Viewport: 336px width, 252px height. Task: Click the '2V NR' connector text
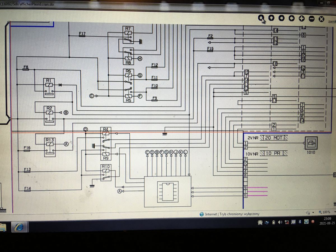(253, 138)
